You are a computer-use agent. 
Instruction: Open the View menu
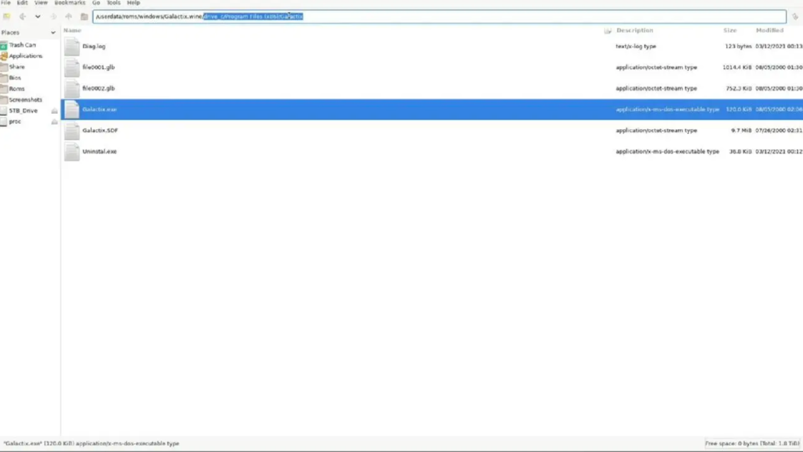click(41, 3)
